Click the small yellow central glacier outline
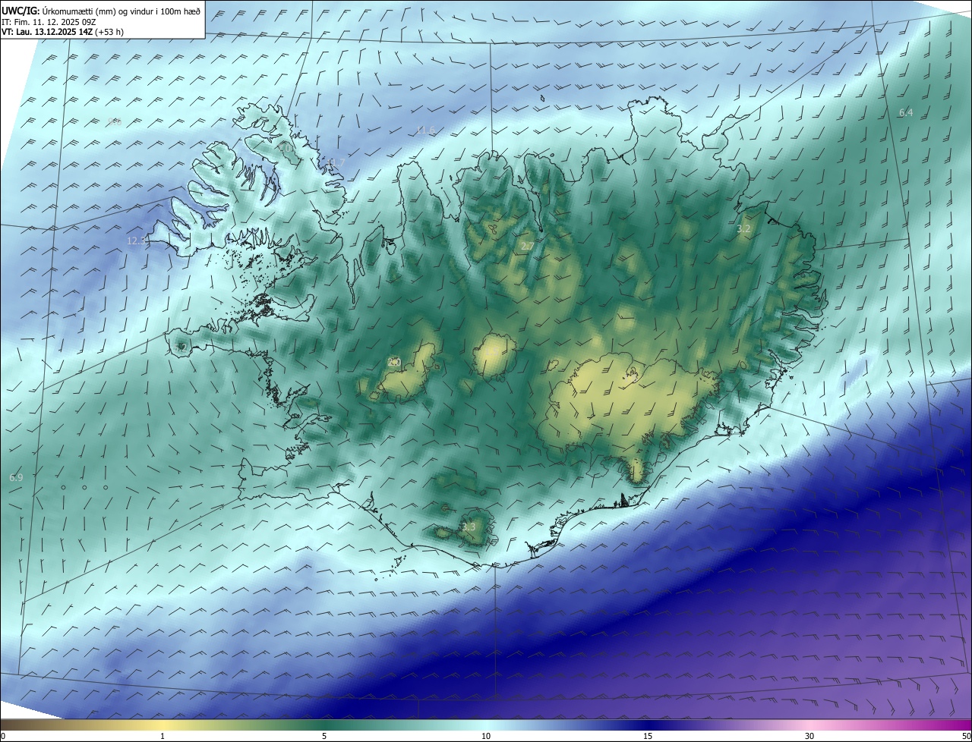 (494, 356)
